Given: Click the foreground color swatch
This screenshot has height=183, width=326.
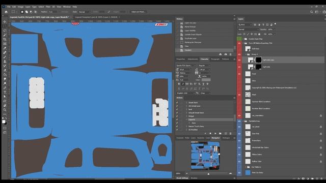Looking at the screenshot, I should coord(4,122).
